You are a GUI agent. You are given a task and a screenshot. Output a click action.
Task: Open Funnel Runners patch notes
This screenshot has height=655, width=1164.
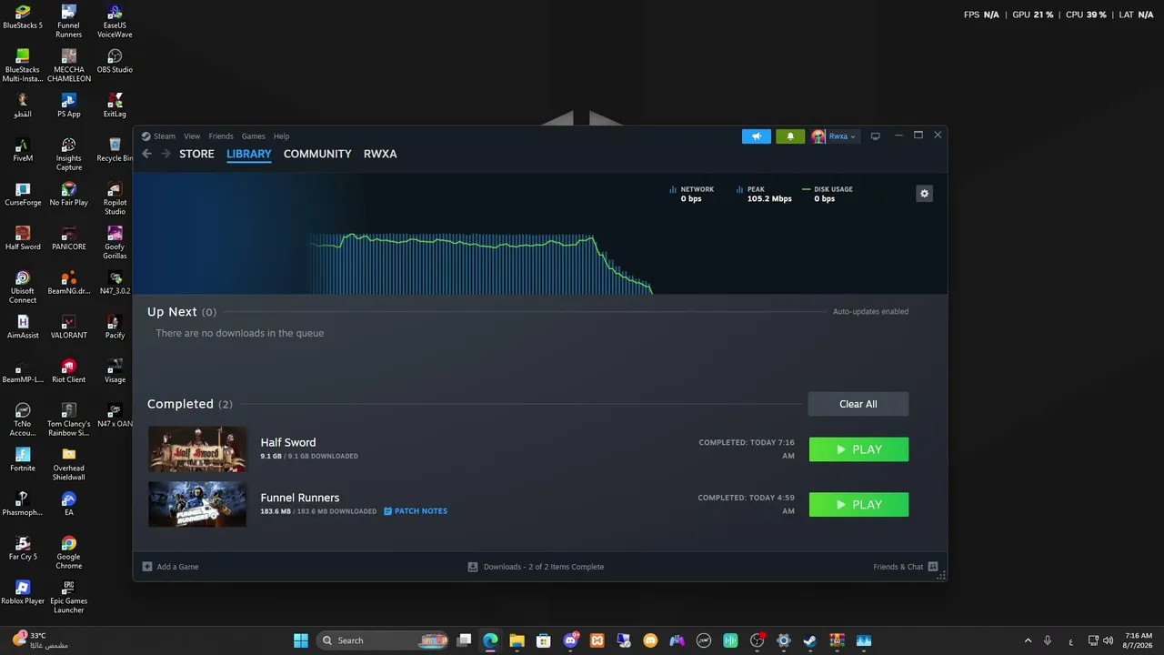(416, 511)
